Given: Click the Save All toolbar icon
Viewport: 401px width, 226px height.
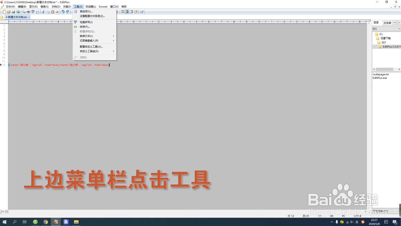Looking at the screenshot, I should pyautogui.click(x=18, y=12).
